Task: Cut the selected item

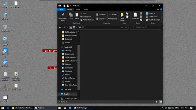Action: [x=83, y=13]
